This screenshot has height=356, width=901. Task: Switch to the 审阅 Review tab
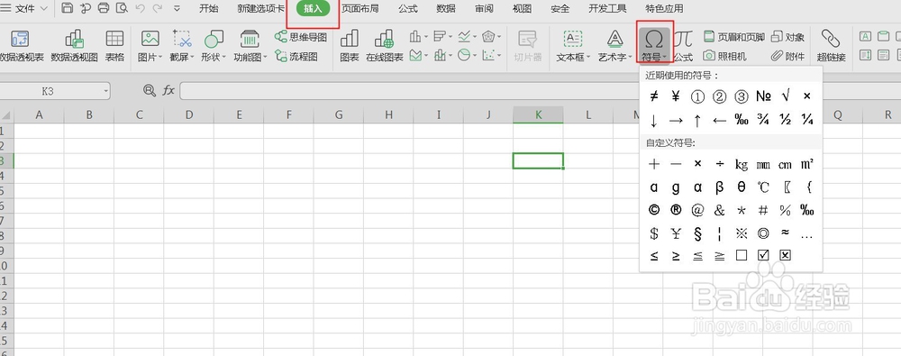(x=484, y=9)
